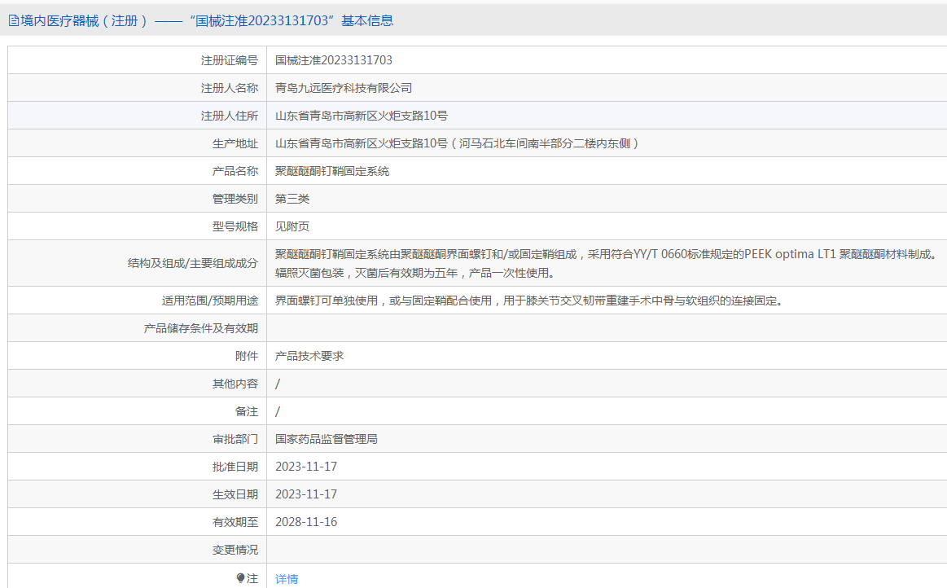The image size is (947, 588).
Task: Select product name 聚醚醚酮钉鞘固定系统
Action: pos(332,172)
